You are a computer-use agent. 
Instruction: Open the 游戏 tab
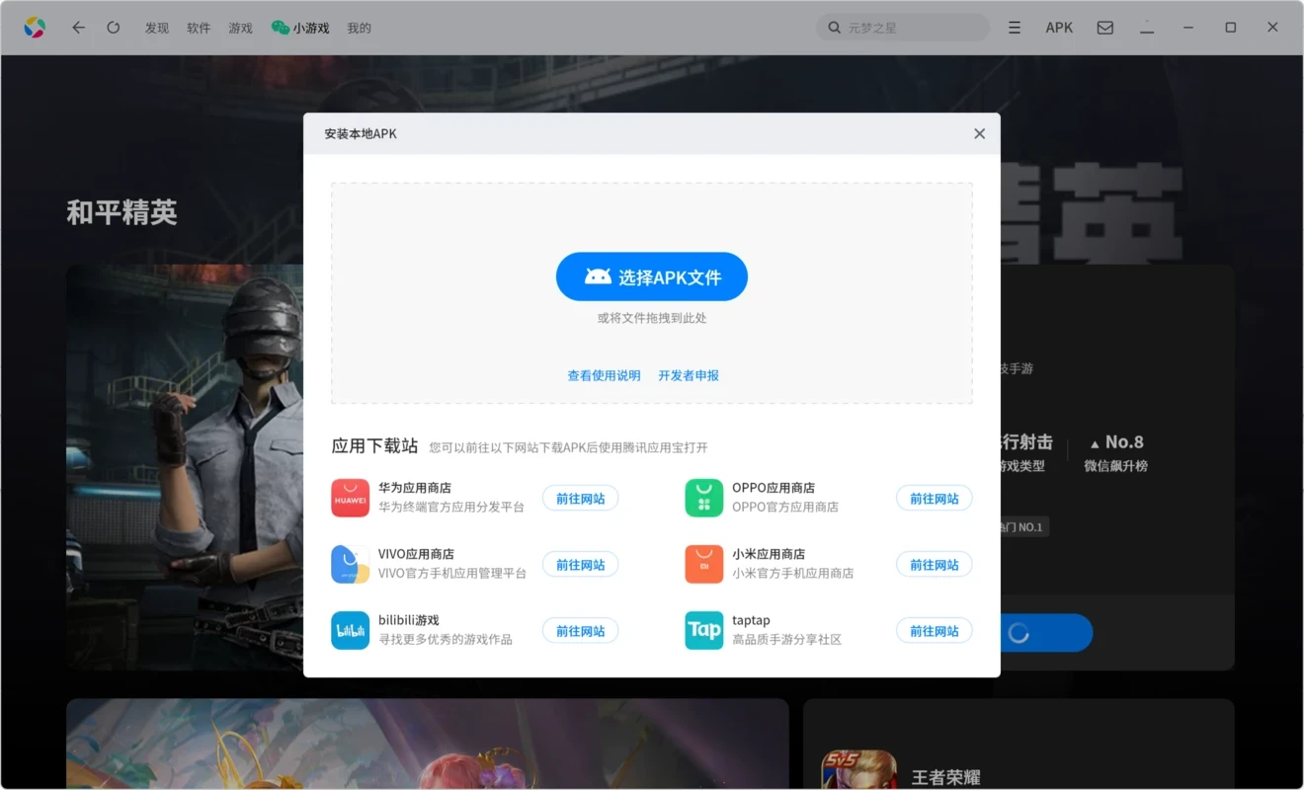(240, 28)
